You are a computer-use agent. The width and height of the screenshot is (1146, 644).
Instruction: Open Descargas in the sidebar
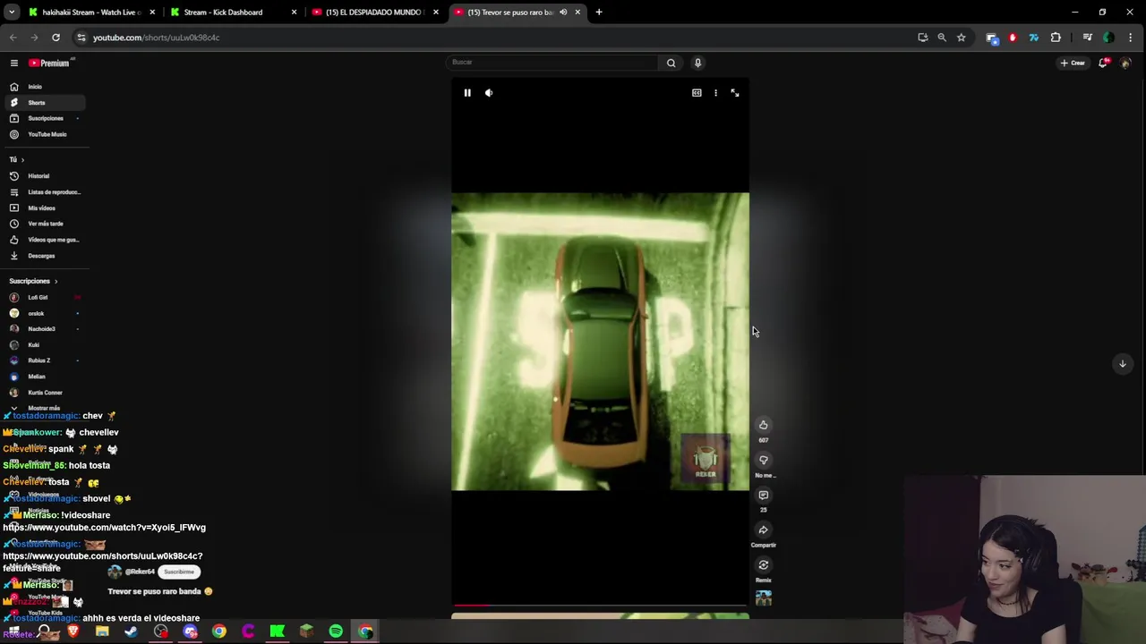pos(43,256)
